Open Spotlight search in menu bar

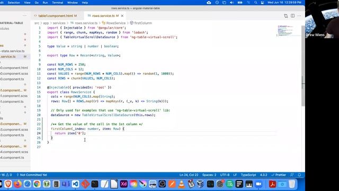pos(255,3)
